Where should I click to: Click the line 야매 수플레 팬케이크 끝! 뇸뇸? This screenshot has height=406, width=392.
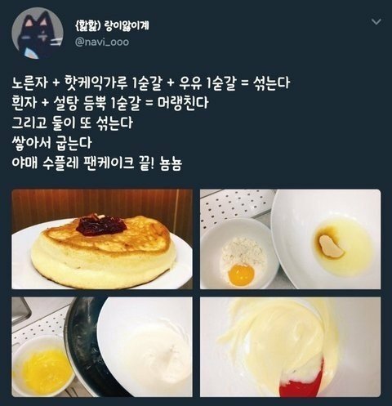click(97, 163)
